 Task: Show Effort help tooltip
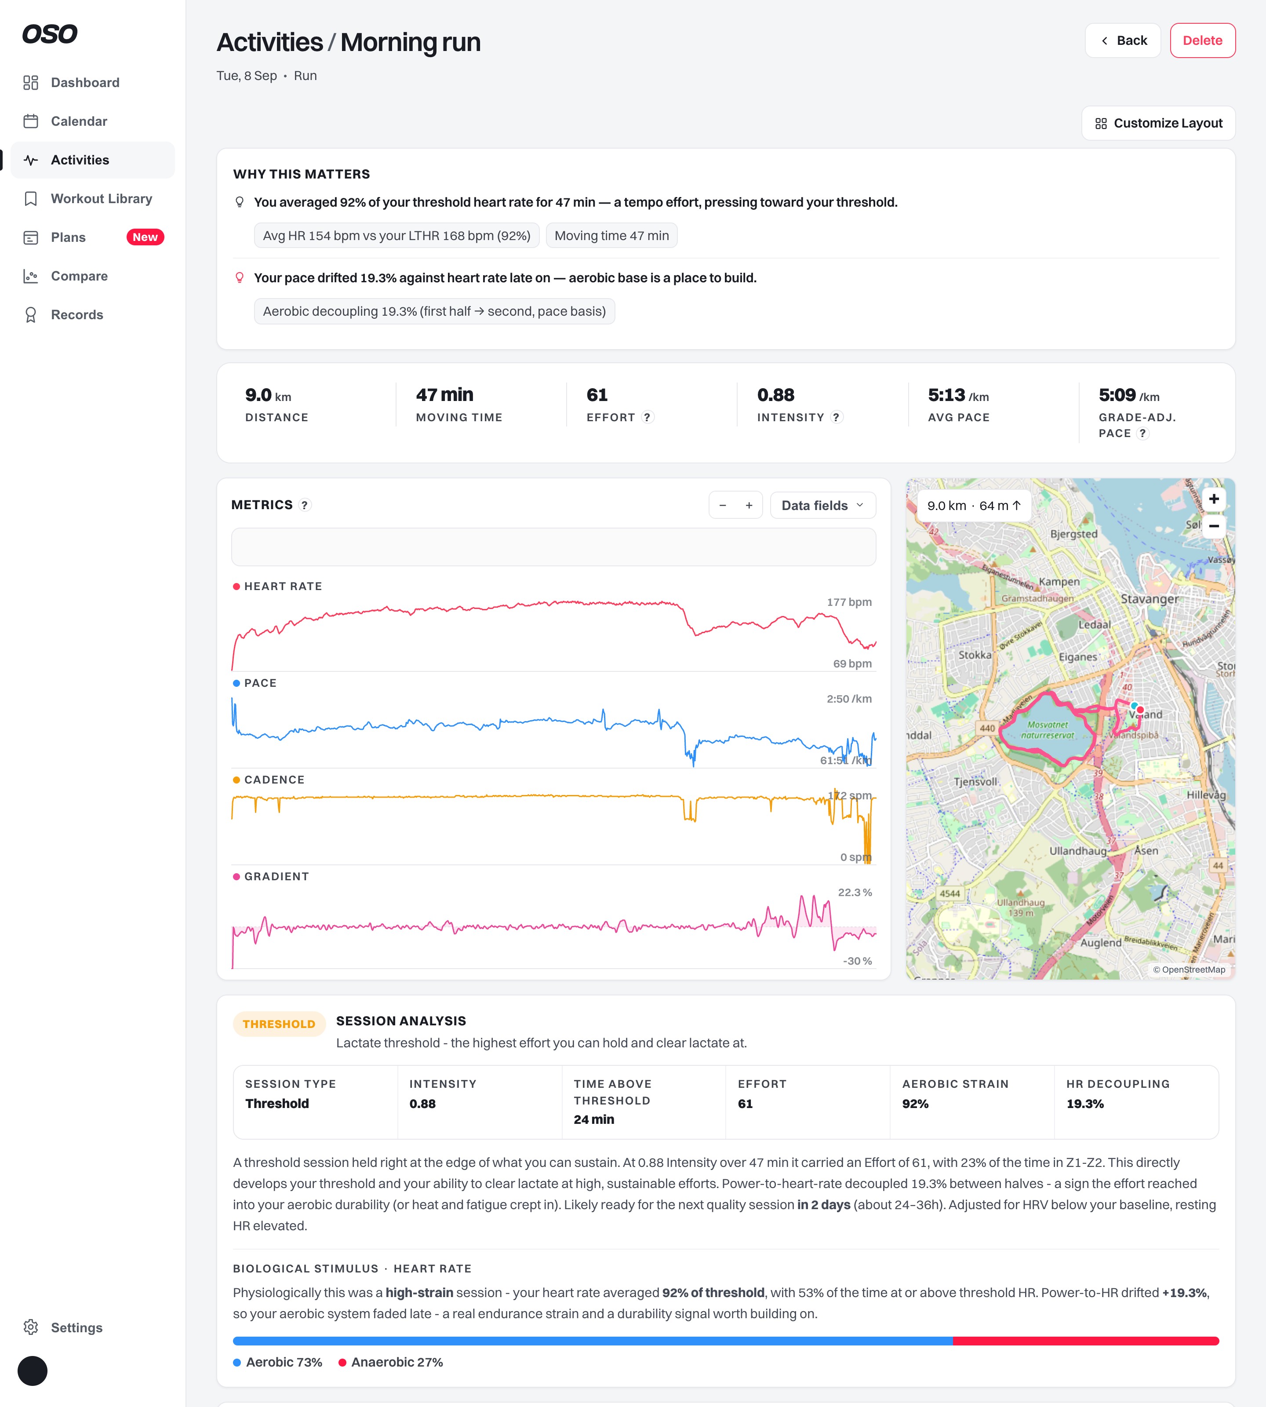[x=647, y=417]
